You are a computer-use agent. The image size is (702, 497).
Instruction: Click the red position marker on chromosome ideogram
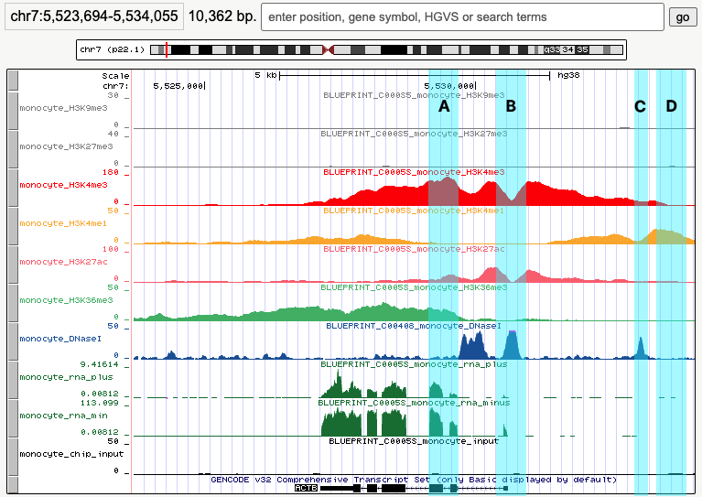(x=166, y=49)
